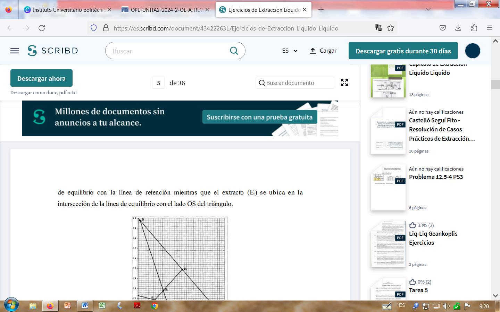Switch to the OPE-UNITA2-2024-2-OL-A tab

(165, 10)
